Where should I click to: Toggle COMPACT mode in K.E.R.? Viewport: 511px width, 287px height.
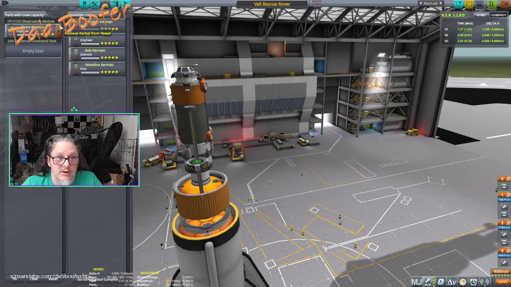[499, 15]
